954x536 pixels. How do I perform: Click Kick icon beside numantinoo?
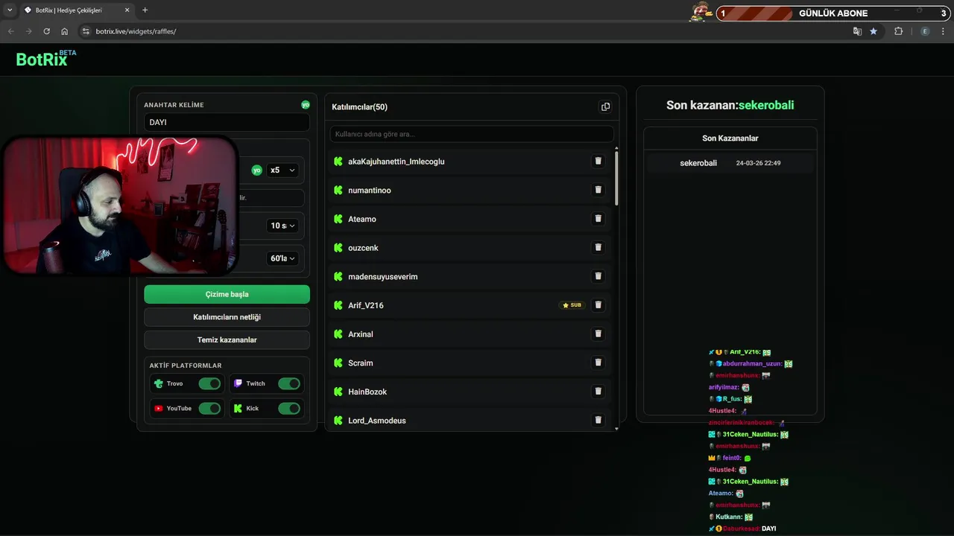[x=338, y=190]
